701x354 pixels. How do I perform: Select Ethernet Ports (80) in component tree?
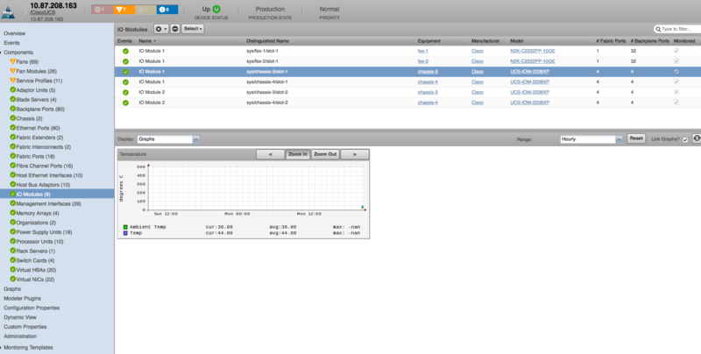coord(38,128)
